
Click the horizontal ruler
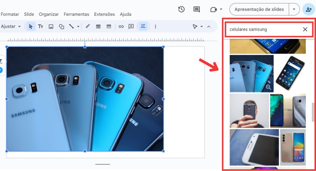pos(105,39)
